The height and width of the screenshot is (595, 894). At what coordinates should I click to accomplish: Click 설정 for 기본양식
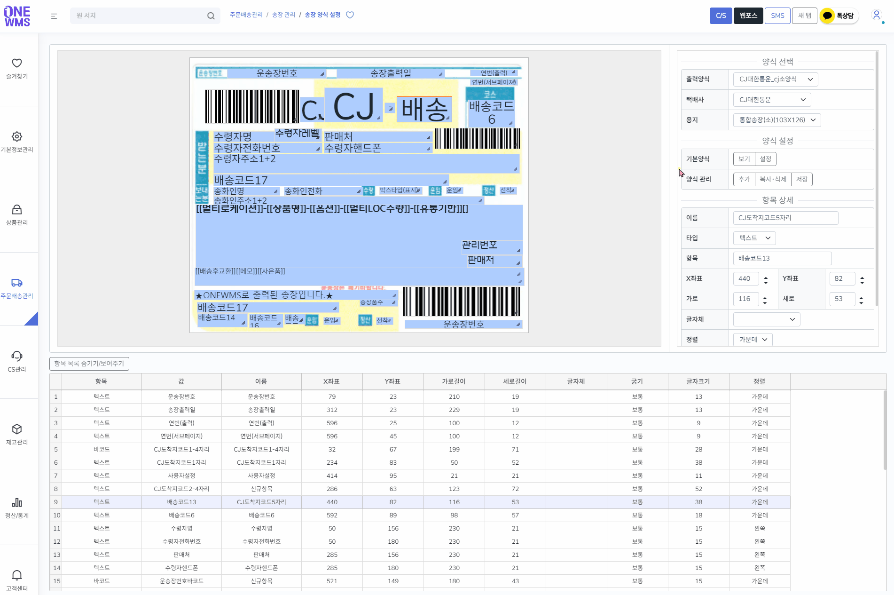pyautogui.click(x=766, y=159)
